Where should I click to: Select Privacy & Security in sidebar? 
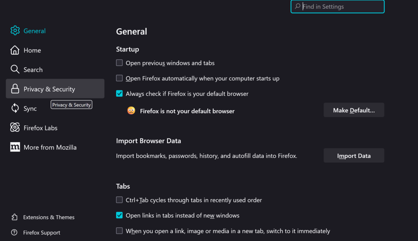click(55, 89)
